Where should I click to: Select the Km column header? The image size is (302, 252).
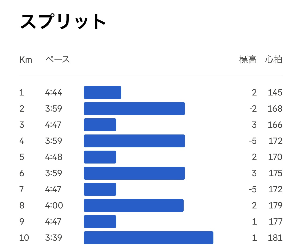click(26, 60)
